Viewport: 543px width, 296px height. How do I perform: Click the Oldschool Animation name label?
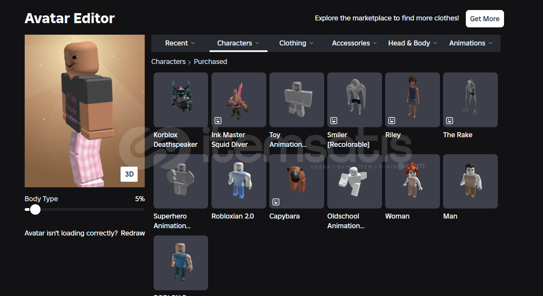(346, 221)
